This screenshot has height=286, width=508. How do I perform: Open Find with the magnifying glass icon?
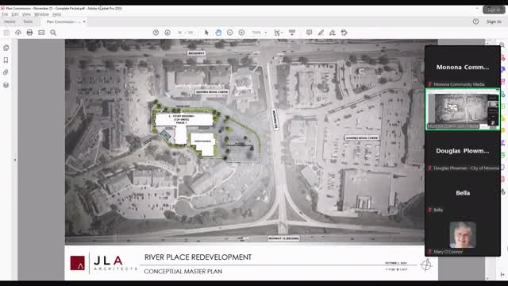(x=53, y=33)
